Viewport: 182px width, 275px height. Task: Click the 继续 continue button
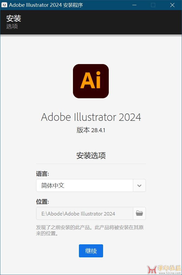[91, 251]
